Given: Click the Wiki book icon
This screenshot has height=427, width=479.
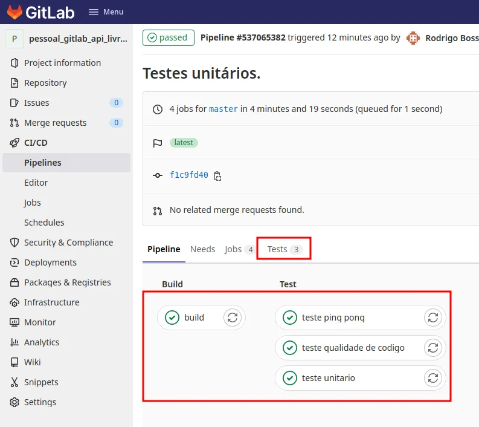Looking at the screenshot, I should [x=14, y=362].
